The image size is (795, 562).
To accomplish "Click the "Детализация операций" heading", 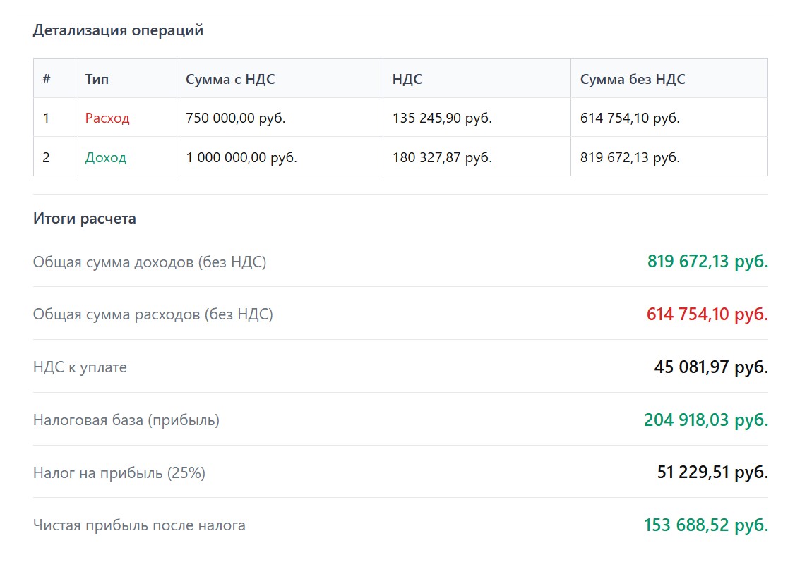I will click(x=118, y=30).
